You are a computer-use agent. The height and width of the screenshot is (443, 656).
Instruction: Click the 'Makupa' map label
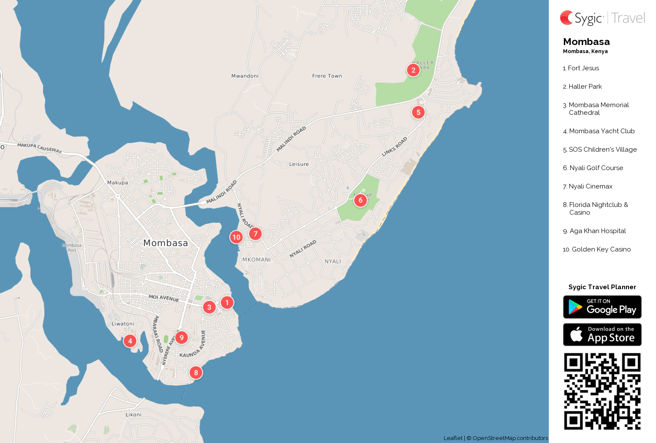[x=117, y=183]
